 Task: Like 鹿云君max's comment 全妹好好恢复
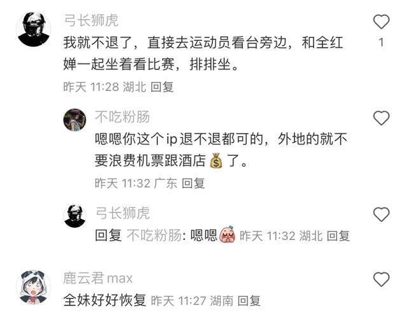(x=381, y=279)
